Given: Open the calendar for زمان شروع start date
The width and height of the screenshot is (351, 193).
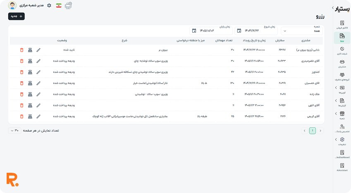Looking at the screenshot, I should (239, 31).
